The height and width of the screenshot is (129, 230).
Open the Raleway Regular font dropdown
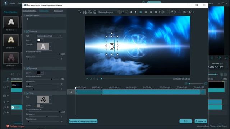coord(109,12)
